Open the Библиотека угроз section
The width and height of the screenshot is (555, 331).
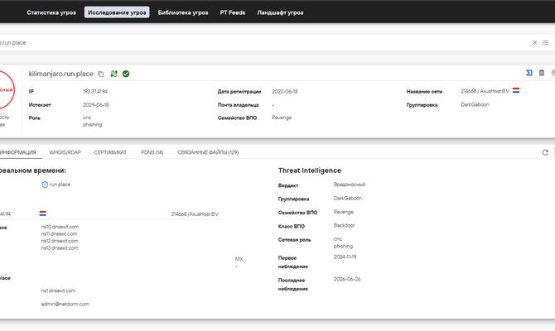[183, 12]
